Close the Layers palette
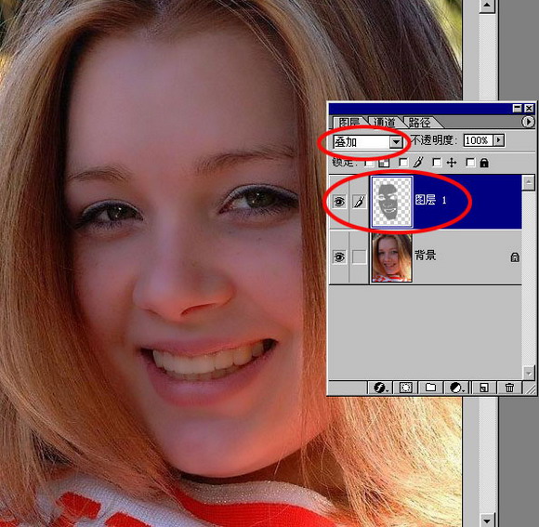Screen dimensions: 539x527 (x=529, y=109)
